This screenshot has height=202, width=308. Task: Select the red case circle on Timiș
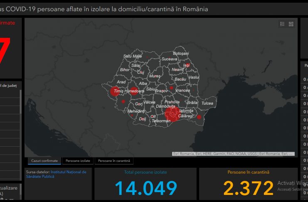[114, 92]
